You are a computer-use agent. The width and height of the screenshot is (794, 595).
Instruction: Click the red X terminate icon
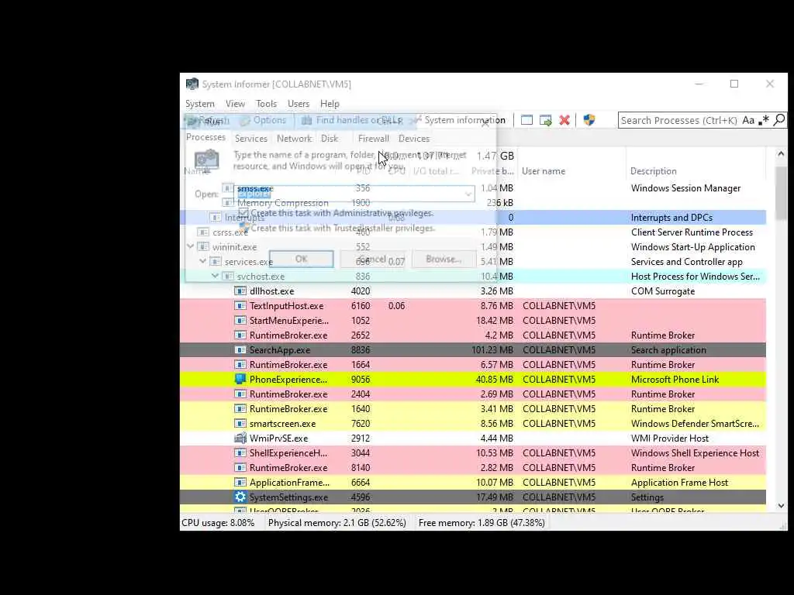tap(564, 120)
